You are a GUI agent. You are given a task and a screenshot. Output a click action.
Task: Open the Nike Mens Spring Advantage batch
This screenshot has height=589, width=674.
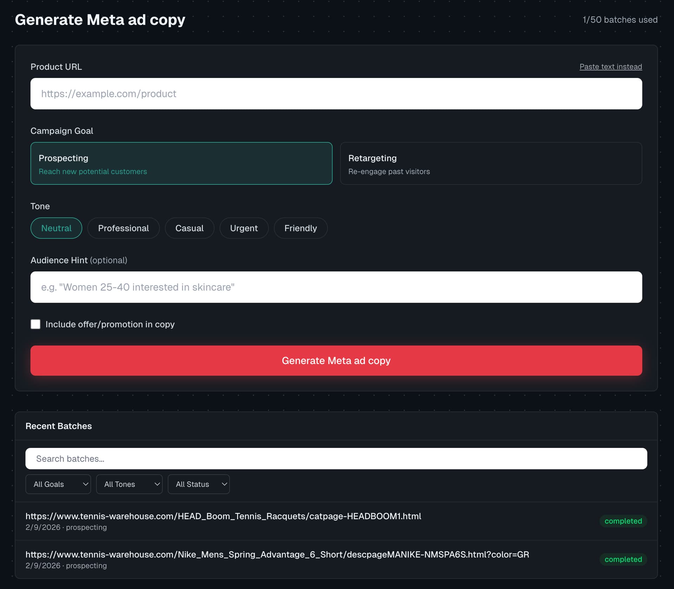(x=277, y=555)
